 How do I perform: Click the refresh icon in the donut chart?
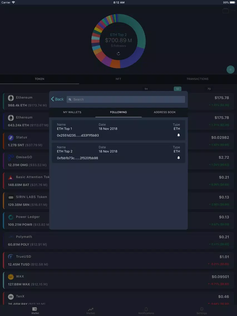tap(119, 53)
